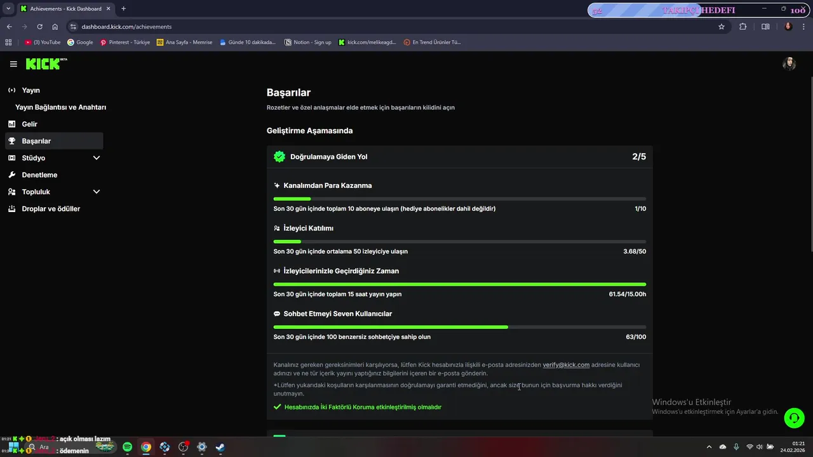813x457 pixels.
Task: Click the 2/5 progress counter
Action: coord(639,157)
